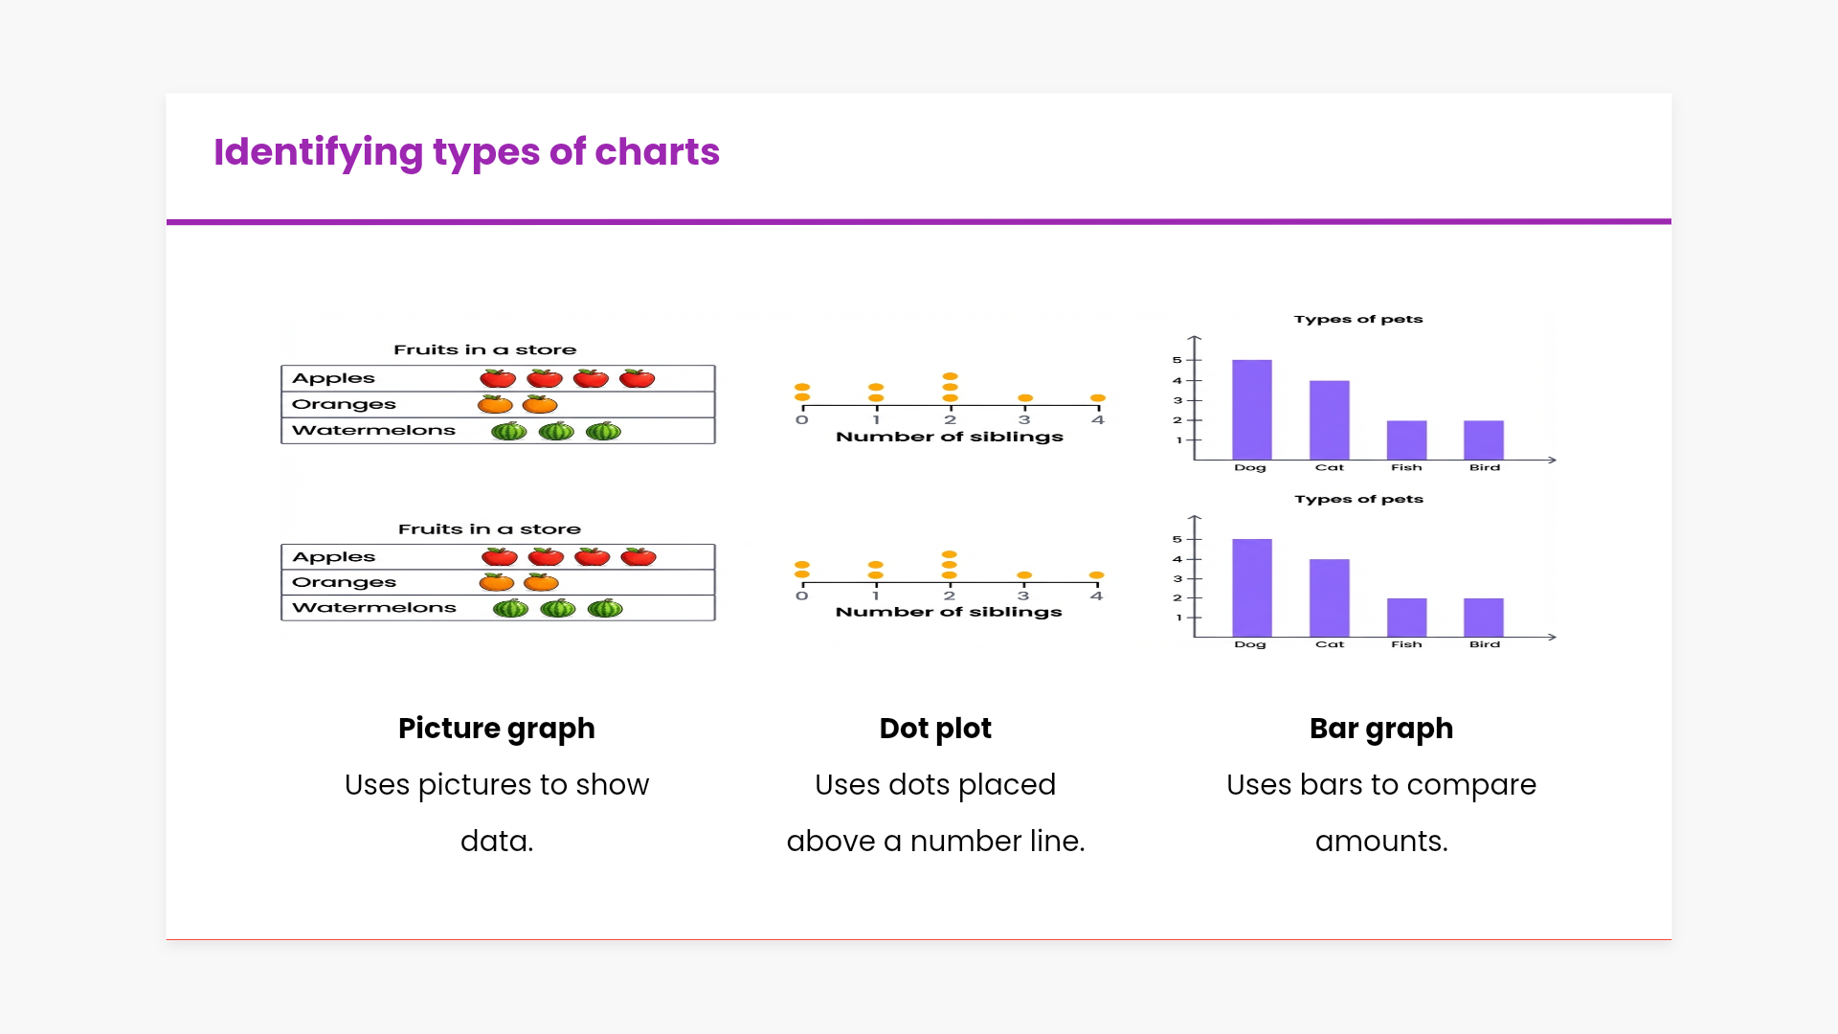The height and width of the screenshot is (1034, 1838).
Task: Click the "Dot plot" heading
Action: click(x=935, y=729)
